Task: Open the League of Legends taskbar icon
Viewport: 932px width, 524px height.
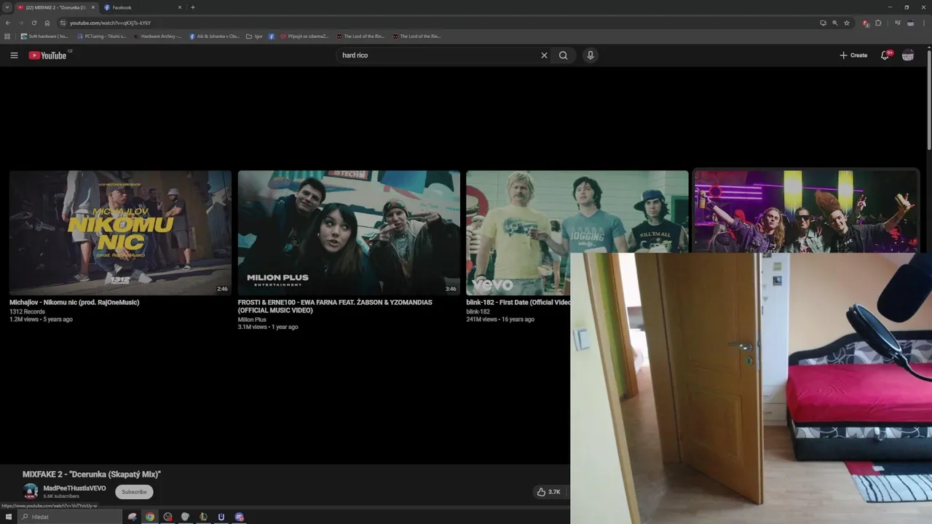Action: tap(204, 517)
